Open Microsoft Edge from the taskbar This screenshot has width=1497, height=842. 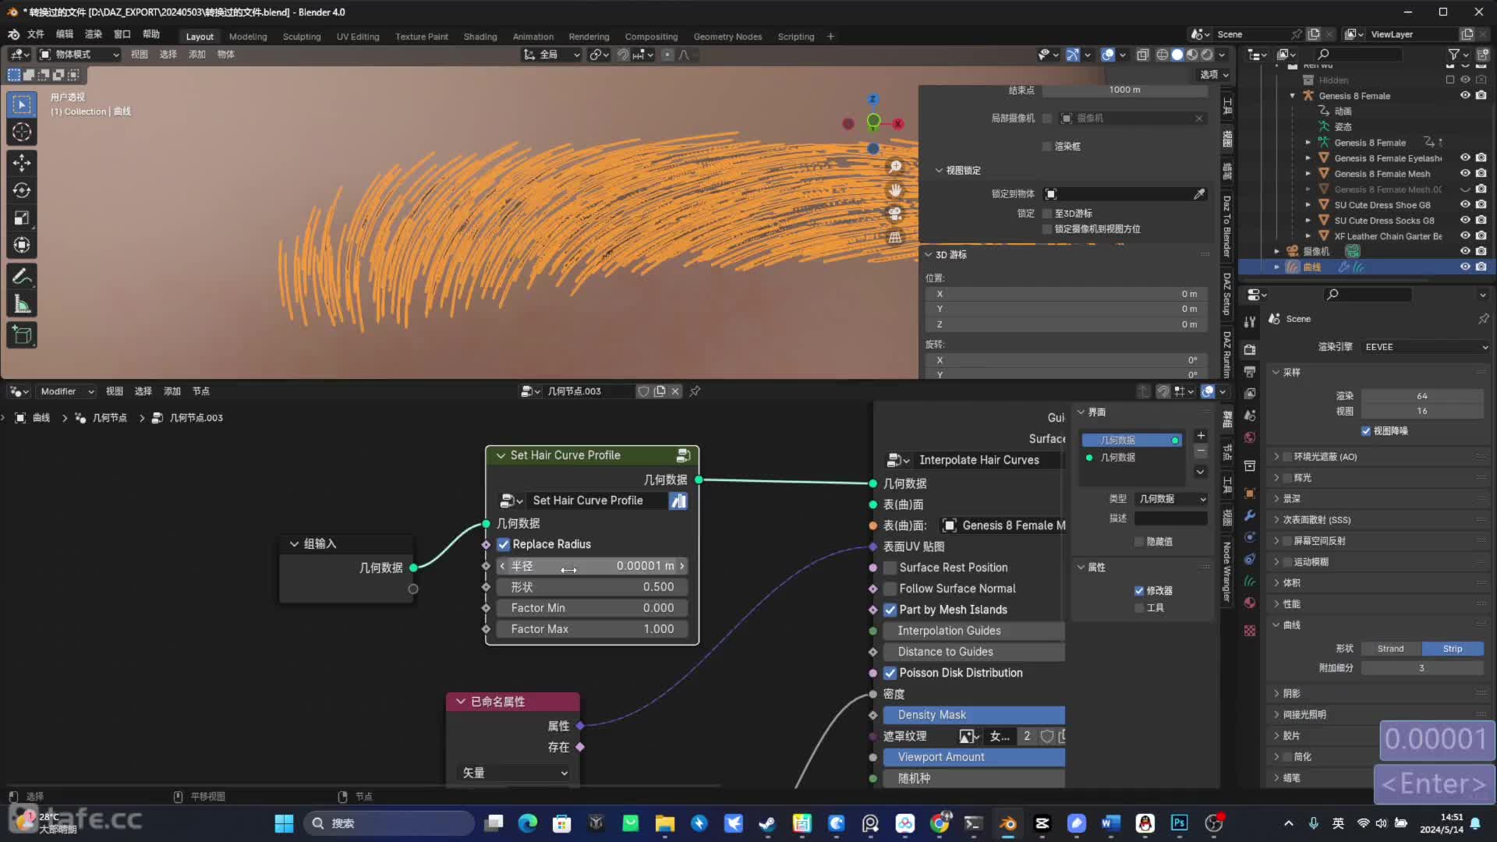[528, 823]
